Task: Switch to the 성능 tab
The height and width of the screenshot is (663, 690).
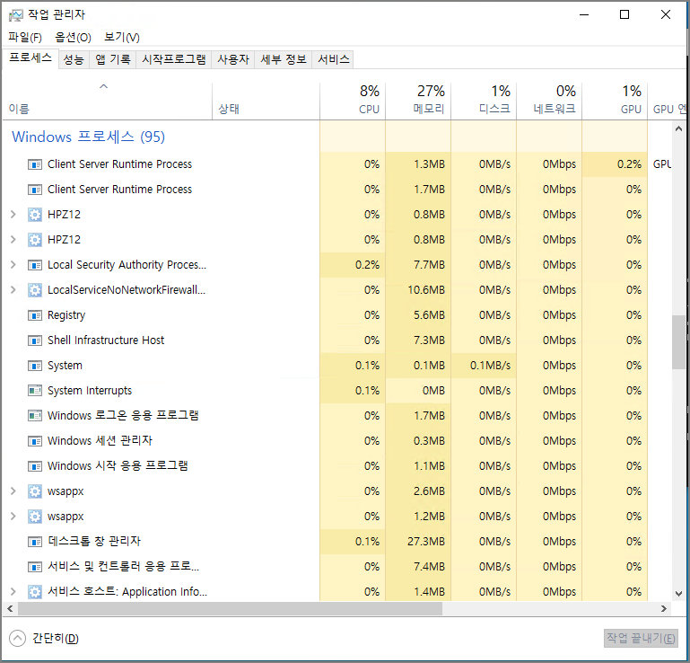Action: (74, 59)
